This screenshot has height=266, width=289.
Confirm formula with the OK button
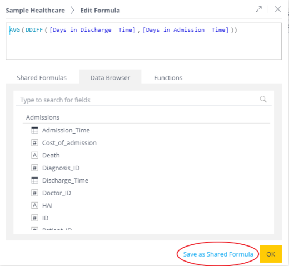(x=271, y=254)
